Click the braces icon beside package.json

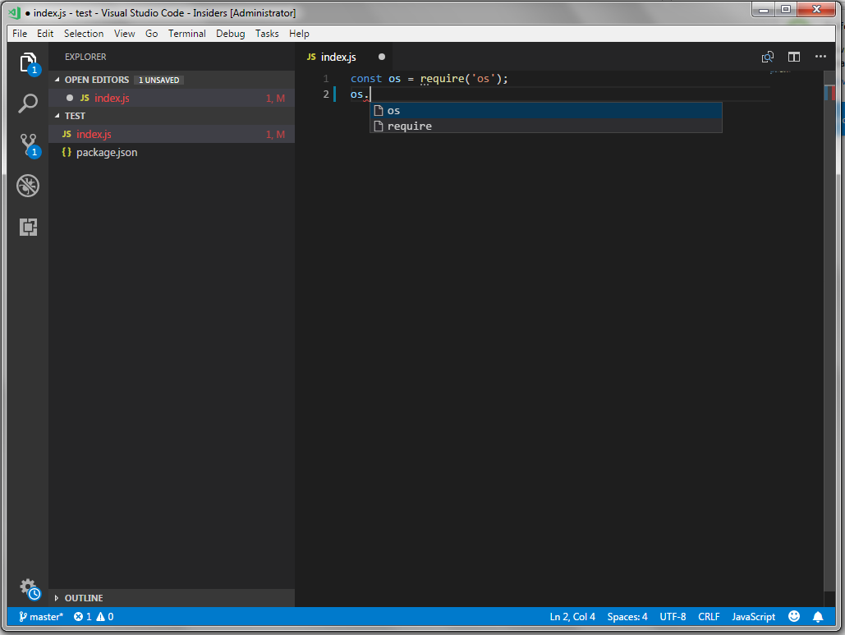(67, 153)
